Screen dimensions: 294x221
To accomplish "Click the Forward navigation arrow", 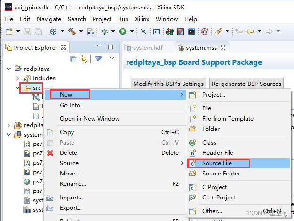I will tap(269, 31).
